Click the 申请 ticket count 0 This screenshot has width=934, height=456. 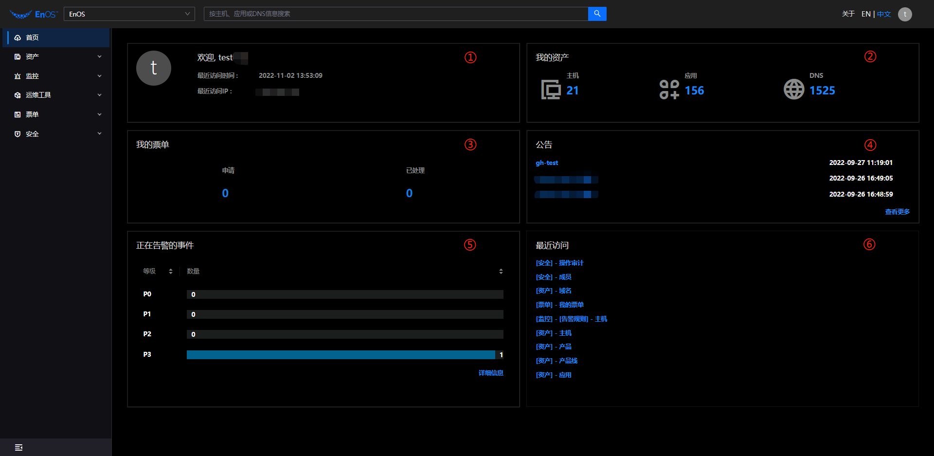225,193
